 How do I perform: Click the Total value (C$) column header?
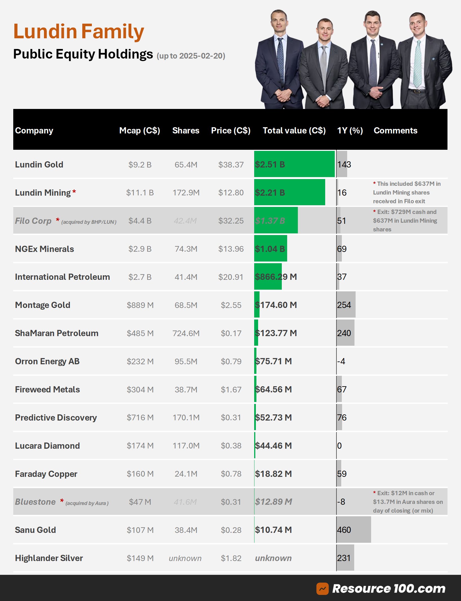294,131
